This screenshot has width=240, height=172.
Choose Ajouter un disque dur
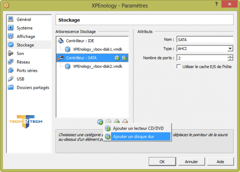[x=138, y=137]
